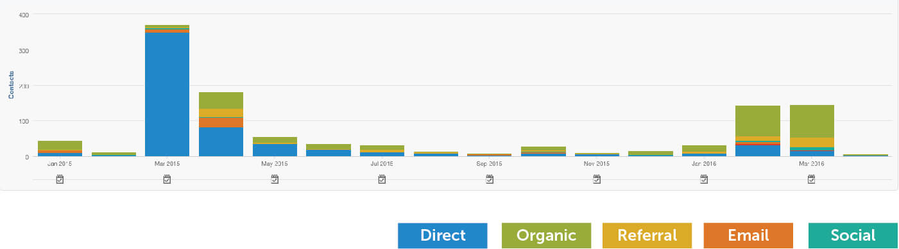899x249 pixels.
Task: Select the green Organic segment in Mar 2016
Action: click(x=812, y=122)
